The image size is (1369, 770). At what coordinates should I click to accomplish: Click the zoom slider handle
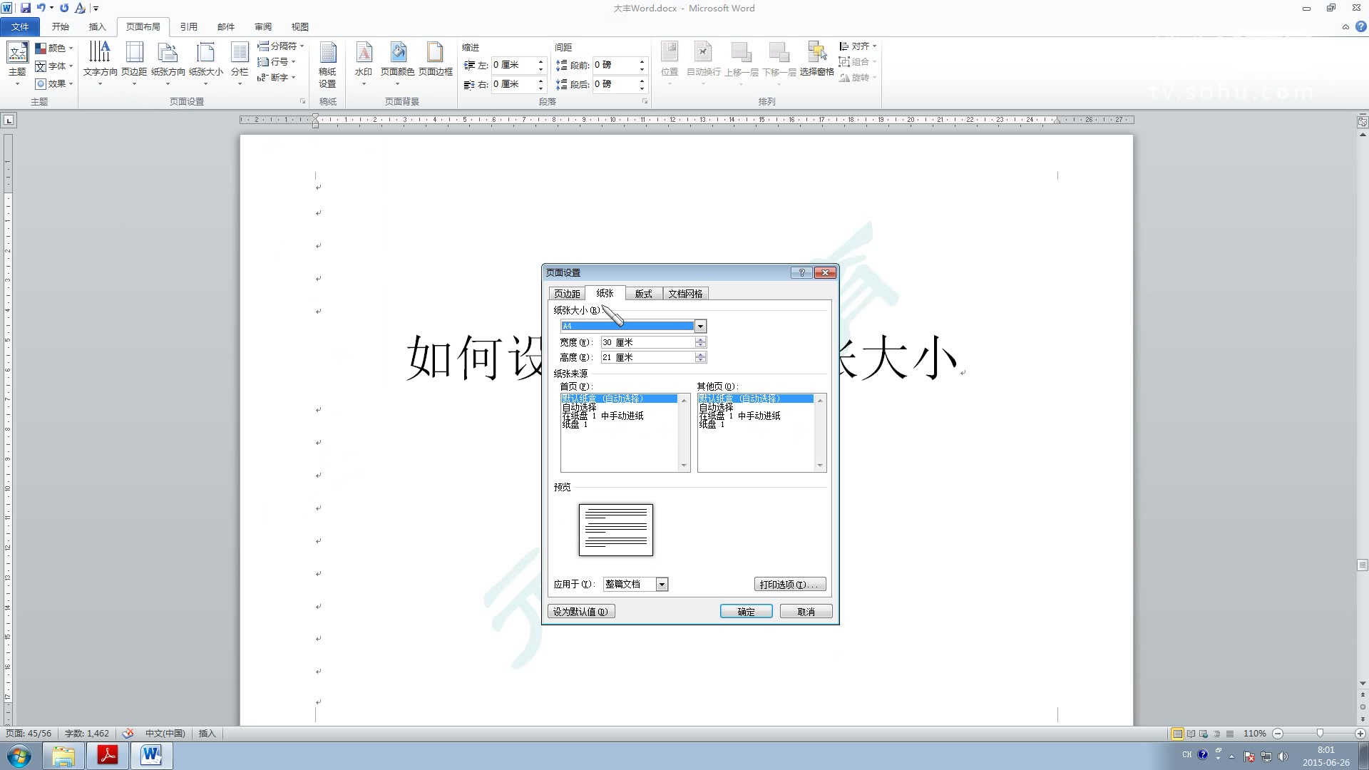click(x=1320, y=734)
